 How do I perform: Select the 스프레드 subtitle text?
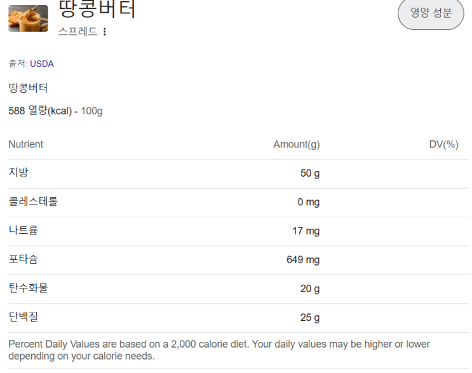[78, 31]
